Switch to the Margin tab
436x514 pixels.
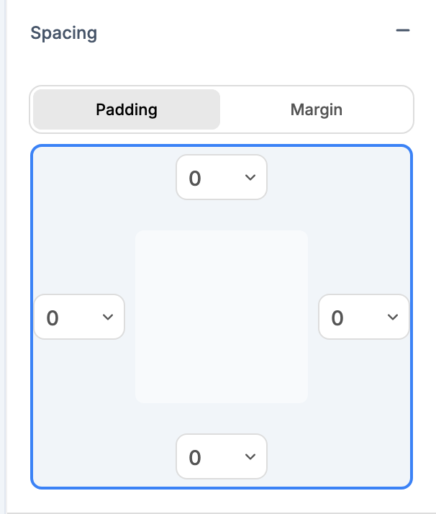tap(316, 110)
